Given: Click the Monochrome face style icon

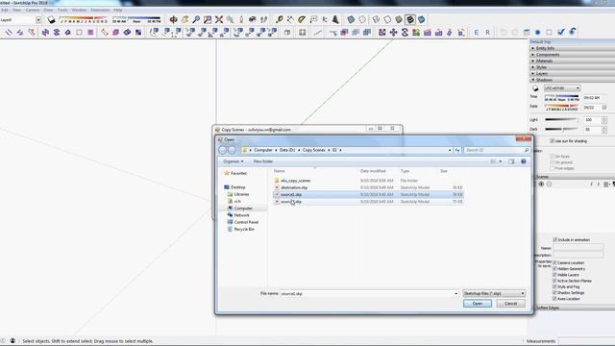Looking at the screenshot, I should (422, 19).
